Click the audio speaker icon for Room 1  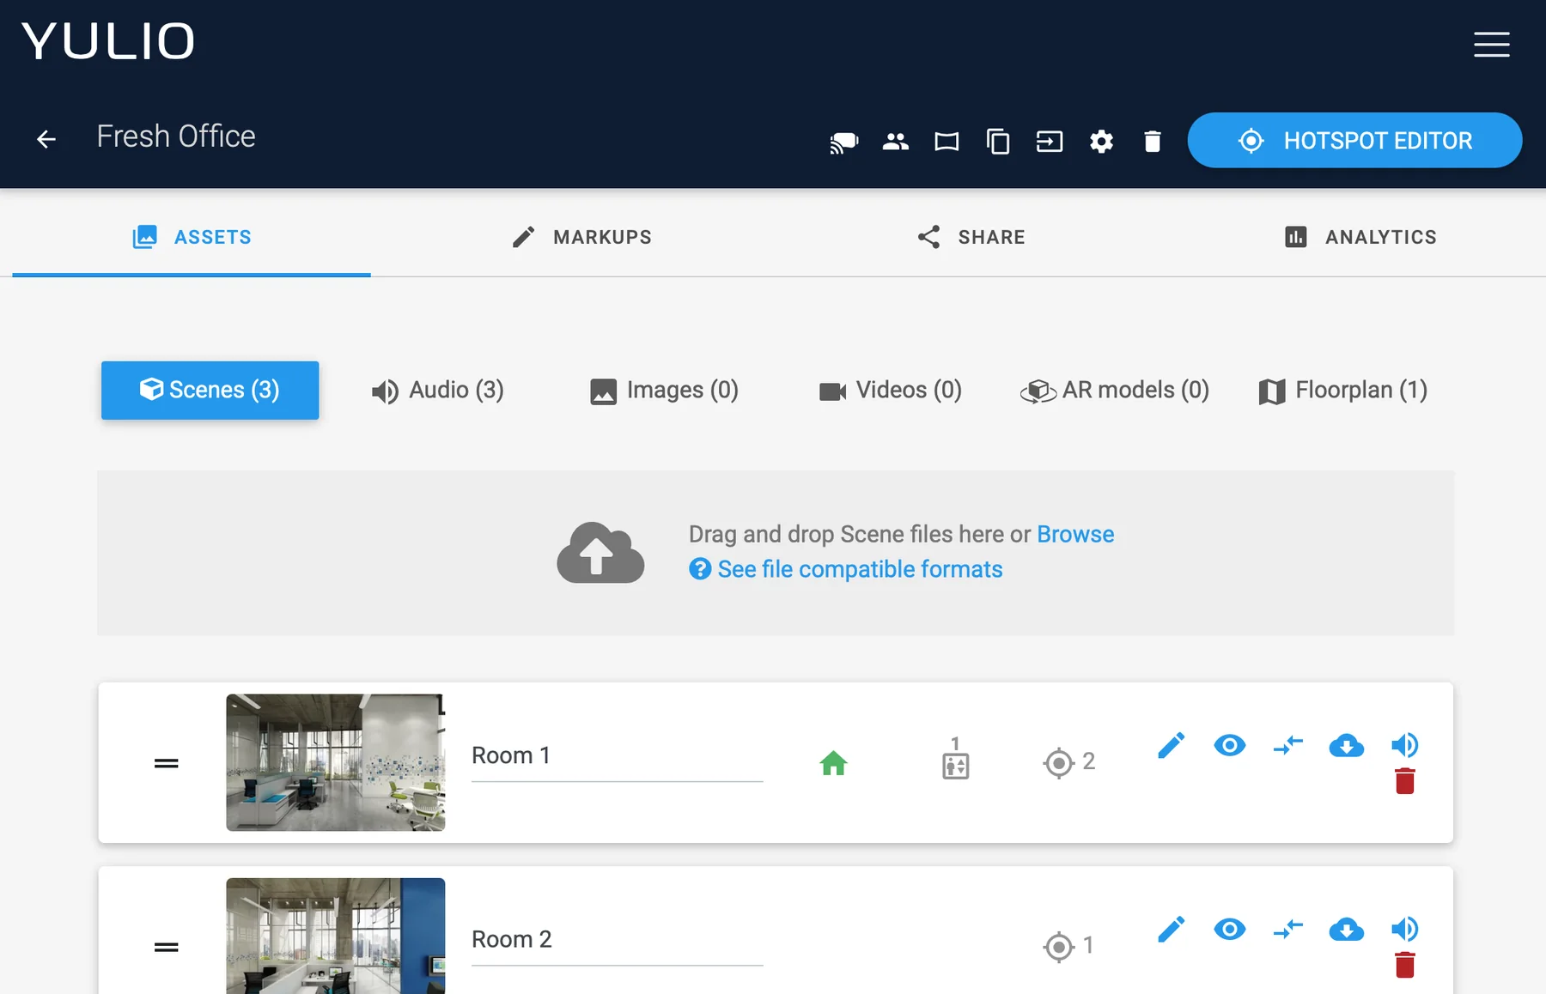(x=1405, y=745)
